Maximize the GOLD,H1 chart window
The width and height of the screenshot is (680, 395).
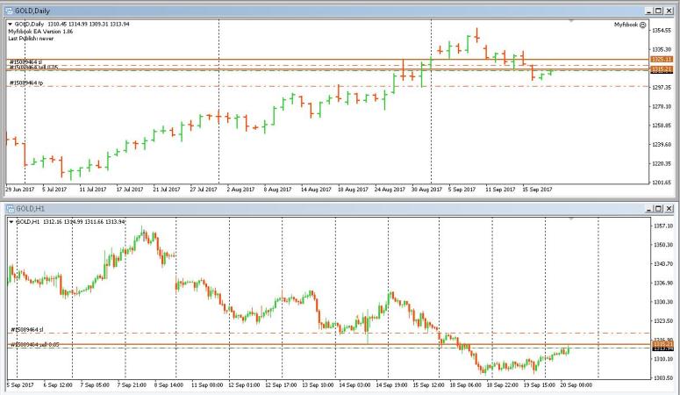click(659, 209)
